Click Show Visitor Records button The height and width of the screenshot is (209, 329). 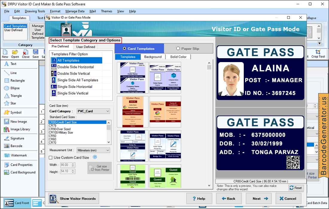[x=74, y=199]
